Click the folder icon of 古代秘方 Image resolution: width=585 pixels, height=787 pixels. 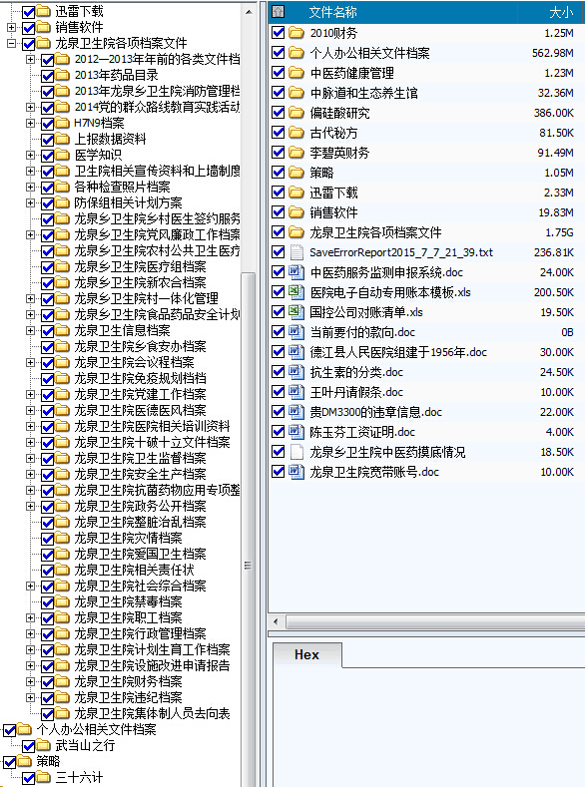296,133
